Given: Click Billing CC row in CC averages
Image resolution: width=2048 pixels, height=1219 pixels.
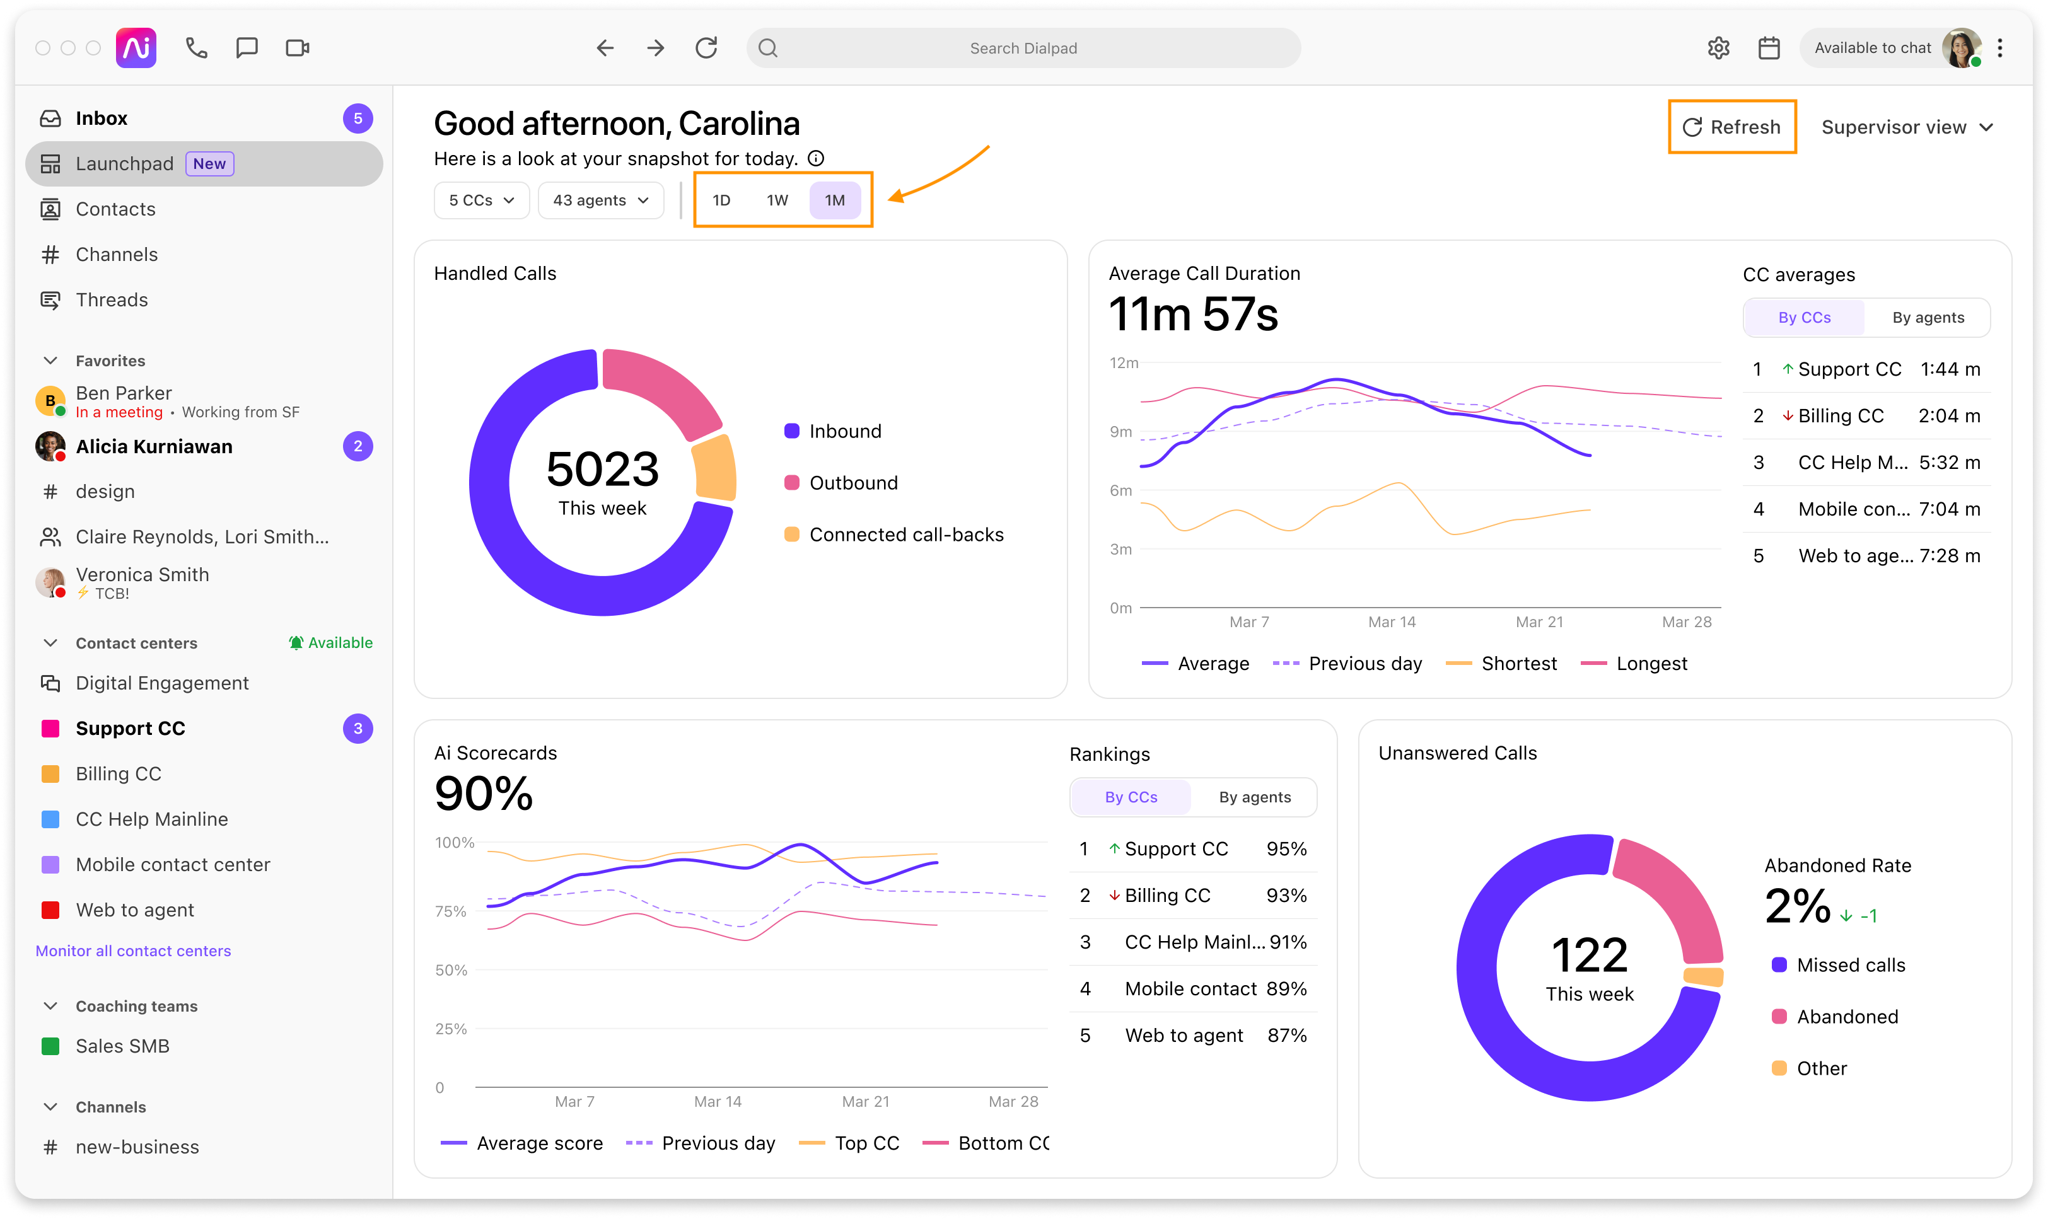Looking at the screenshot, I should pos(1866,415).
